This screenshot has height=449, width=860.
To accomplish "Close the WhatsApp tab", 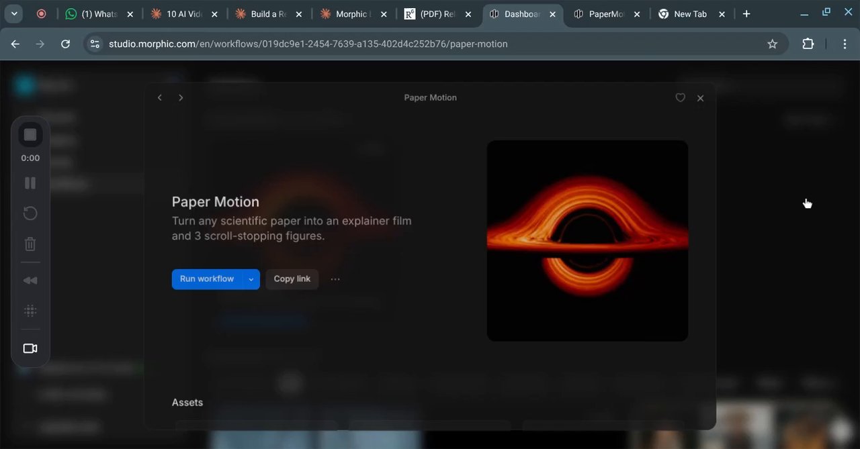I will (130, 14).
